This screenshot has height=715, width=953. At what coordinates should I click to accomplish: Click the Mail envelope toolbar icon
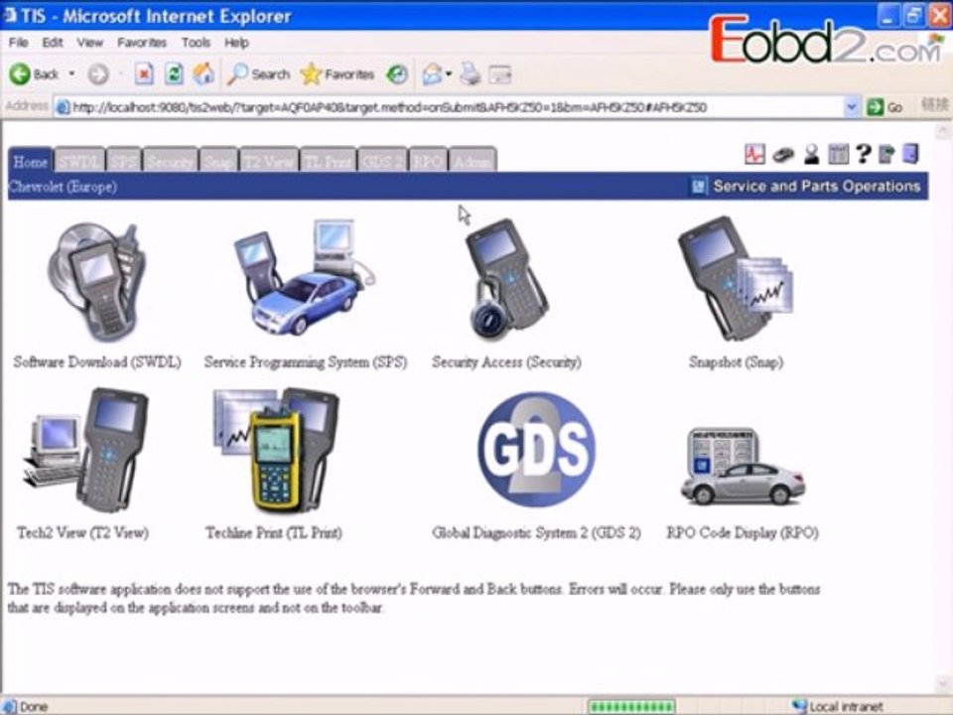pyautogui.click(x=432, y=74)
